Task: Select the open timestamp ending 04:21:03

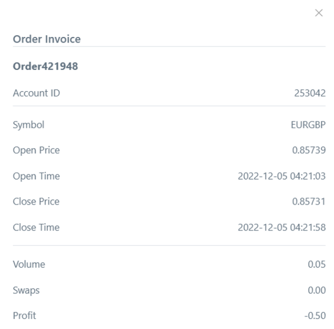Action: (x=282, y=176)
